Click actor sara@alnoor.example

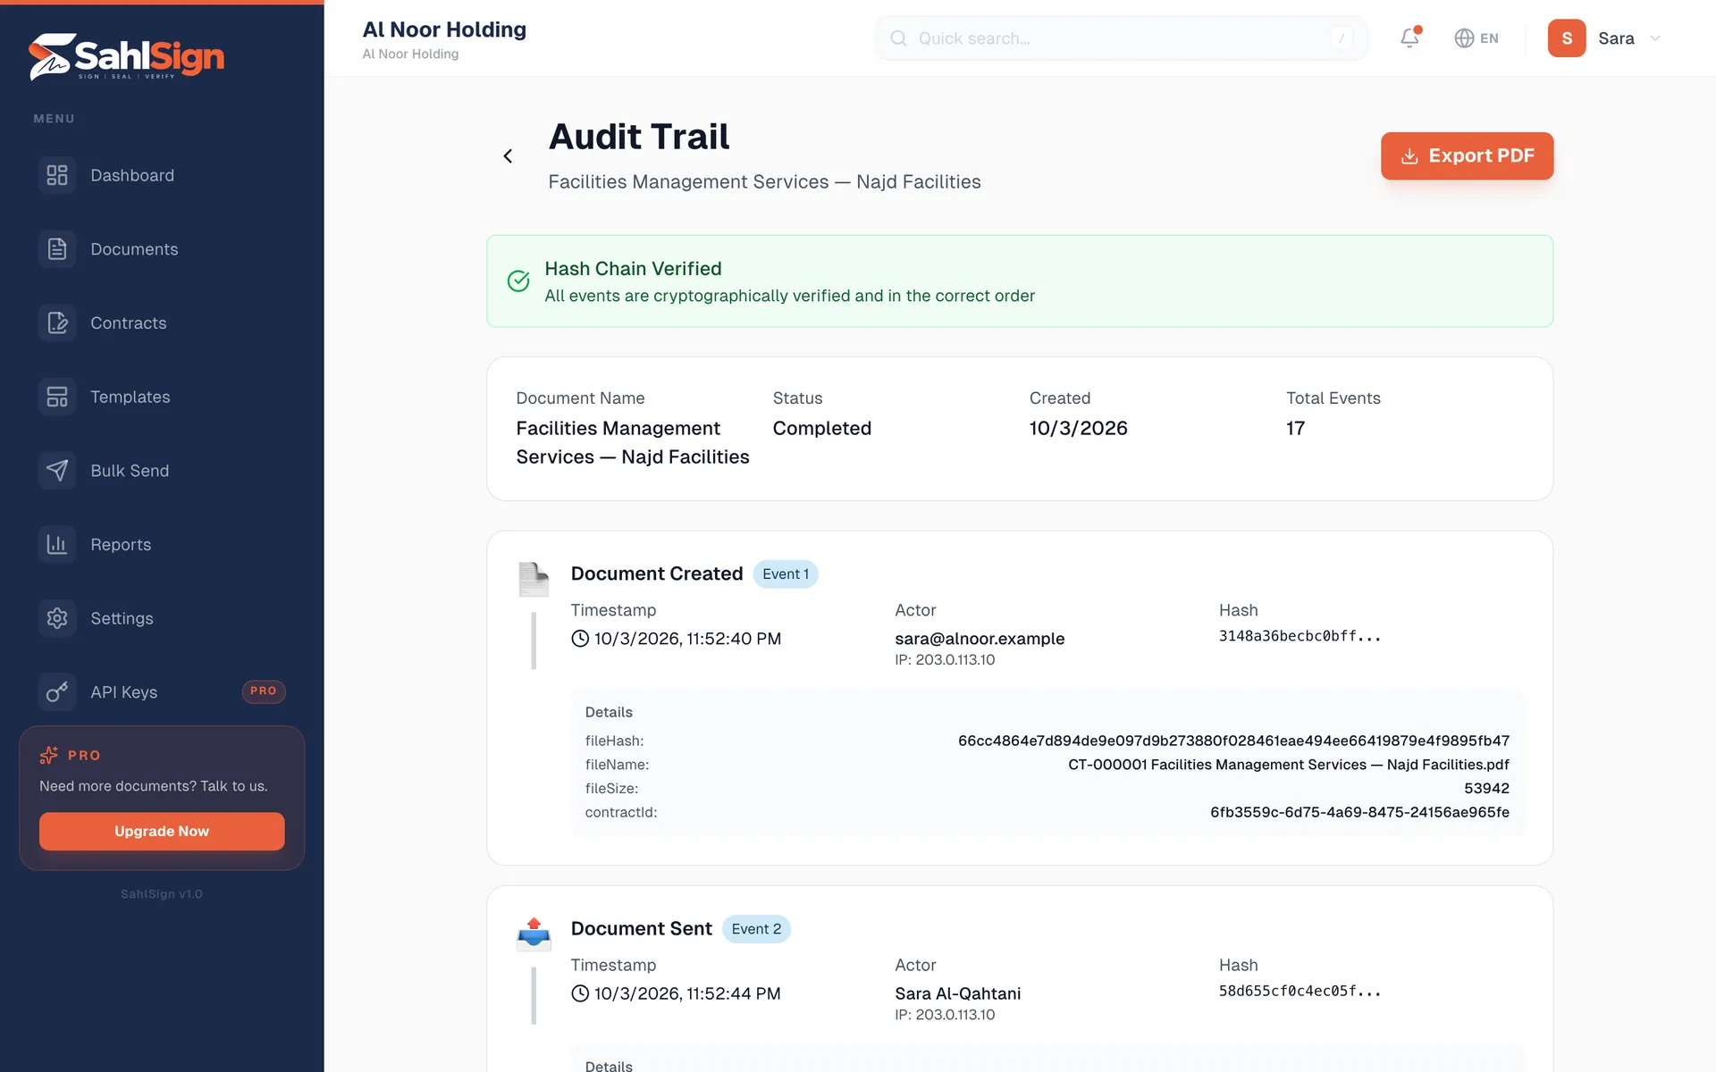coord(980,639)
